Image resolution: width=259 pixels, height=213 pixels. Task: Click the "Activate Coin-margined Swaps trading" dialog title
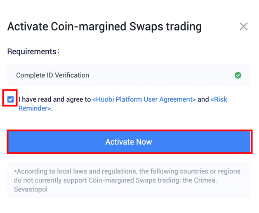click(105, 26)
